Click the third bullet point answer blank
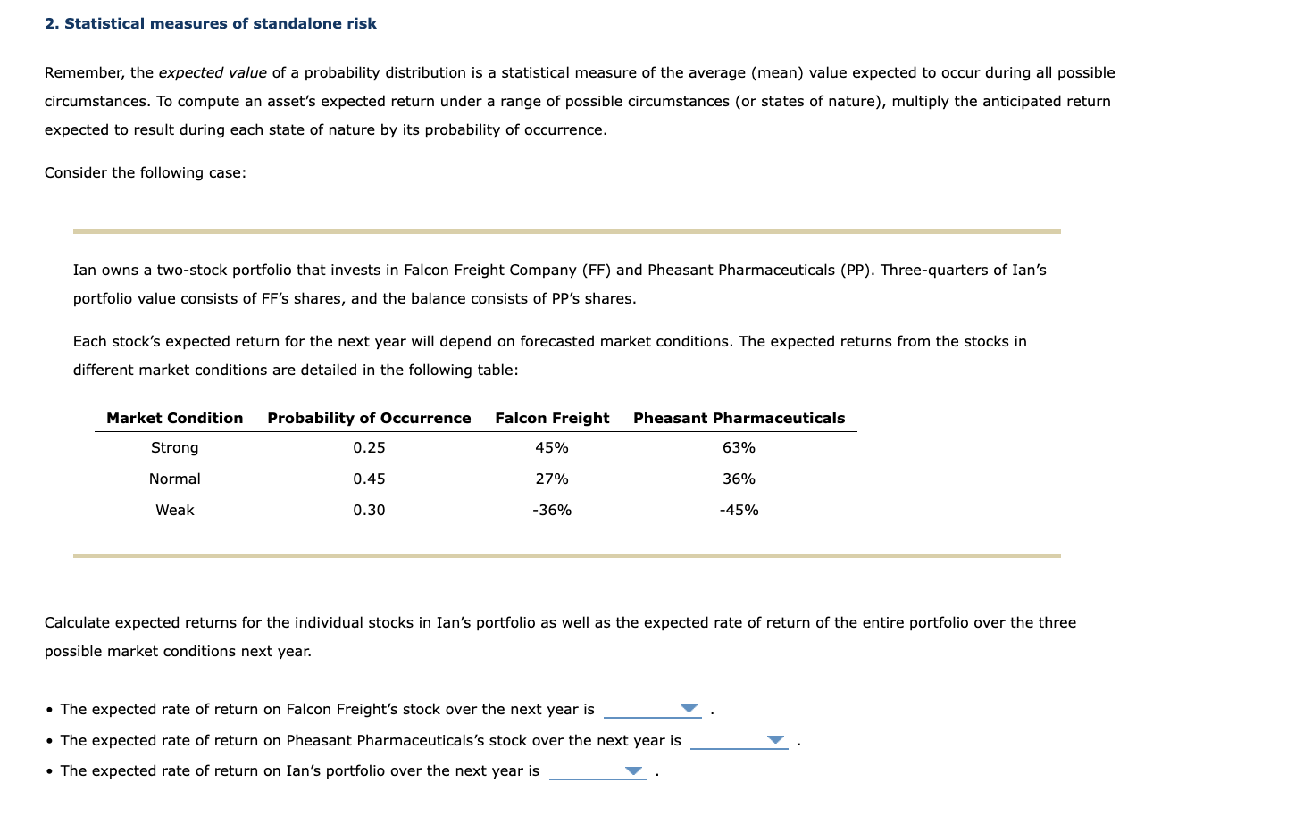The width and height of the screenshot is (1295, 816). click(x=597, y=773)
